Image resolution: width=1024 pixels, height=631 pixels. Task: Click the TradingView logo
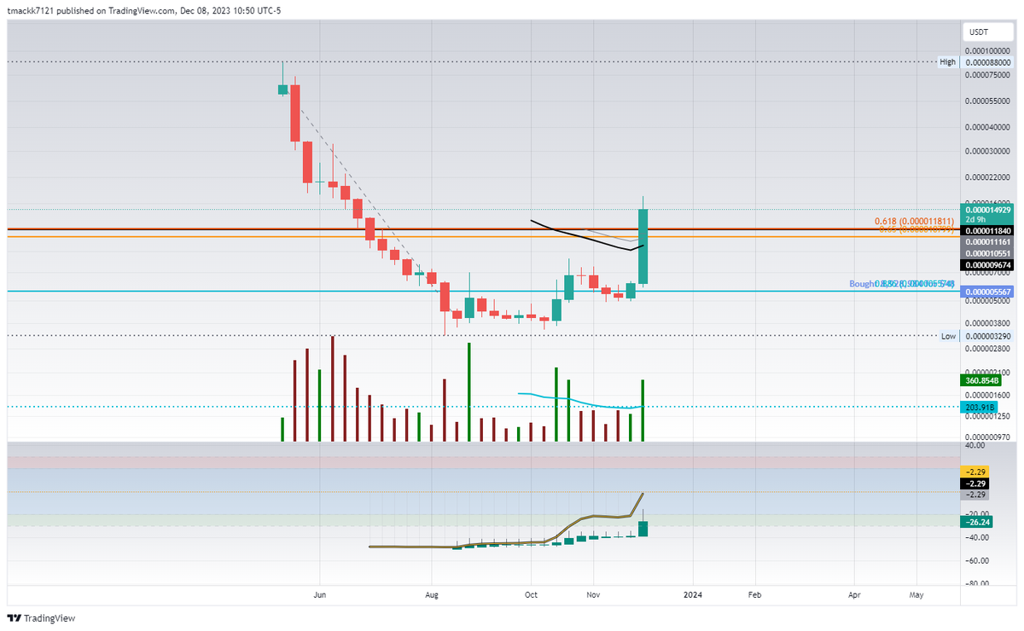click(40, 618)
